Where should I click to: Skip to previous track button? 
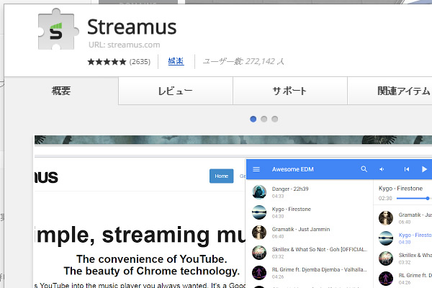tap(407, 169)
